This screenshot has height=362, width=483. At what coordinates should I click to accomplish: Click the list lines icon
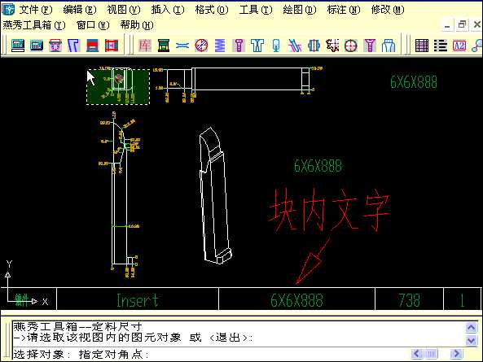point(441,46)
